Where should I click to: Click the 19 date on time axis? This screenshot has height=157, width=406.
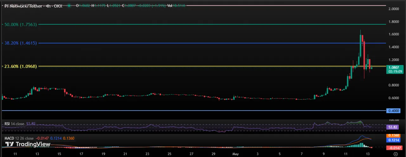pos(103,154)
